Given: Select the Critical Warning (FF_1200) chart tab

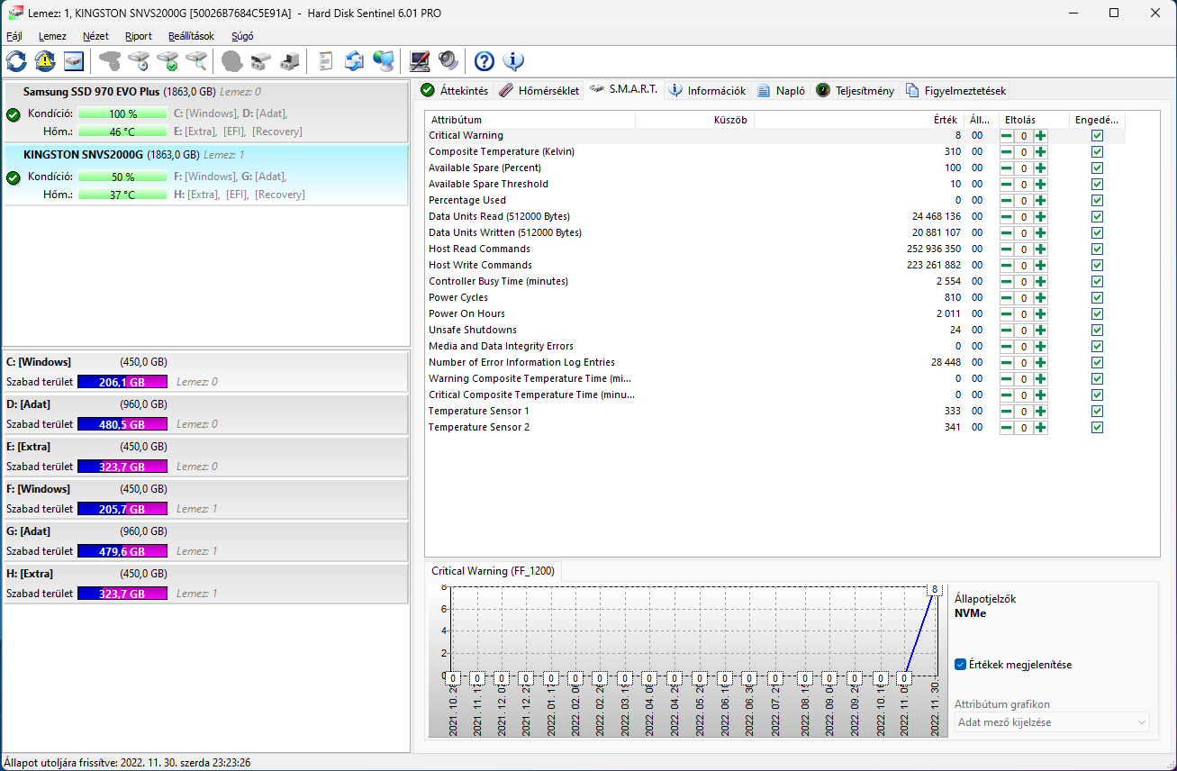Looking at the screenshot, I should tap(494, 571).
